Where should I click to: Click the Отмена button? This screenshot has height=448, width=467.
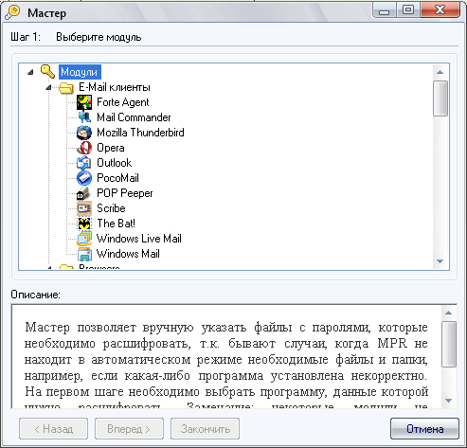pos(424,429)
